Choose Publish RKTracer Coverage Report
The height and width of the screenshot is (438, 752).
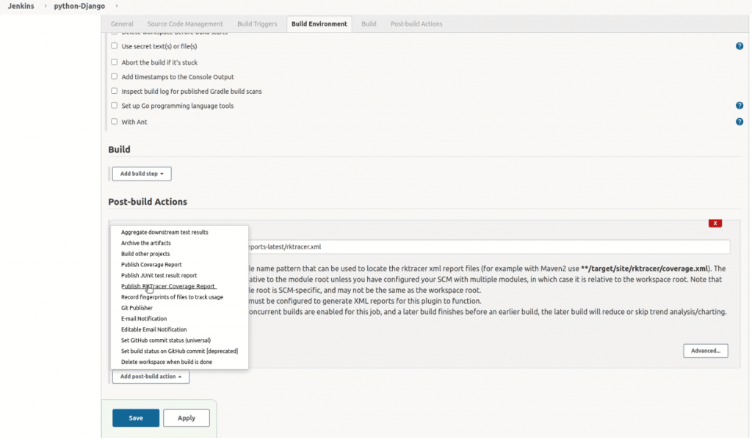coord(168,286)
